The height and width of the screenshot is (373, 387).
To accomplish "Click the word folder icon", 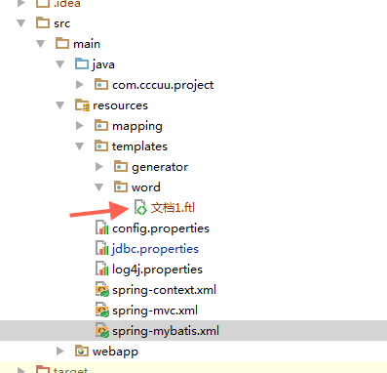I will [121, 186].
